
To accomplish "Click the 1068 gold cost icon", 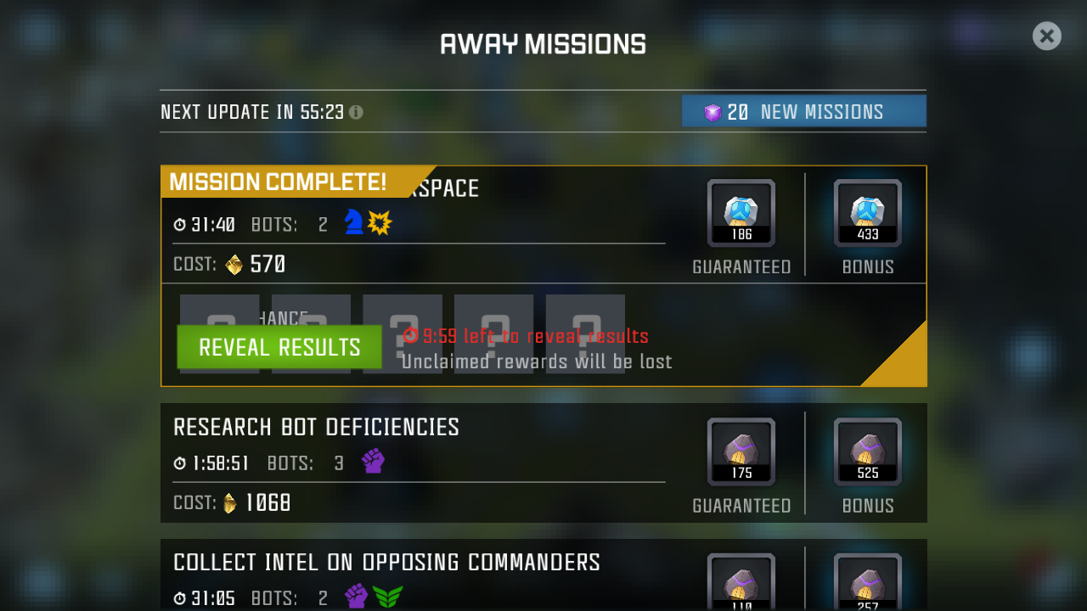I will [x=230, y=503].
